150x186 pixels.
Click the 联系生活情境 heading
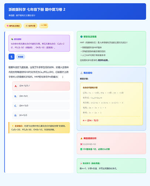click(x=90, y=36)
